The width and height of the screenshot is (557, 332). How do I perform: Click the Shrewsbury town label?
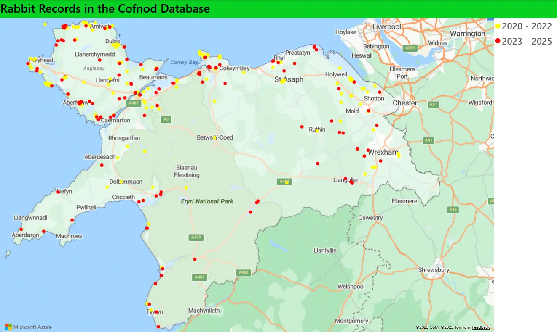(434, 270)
